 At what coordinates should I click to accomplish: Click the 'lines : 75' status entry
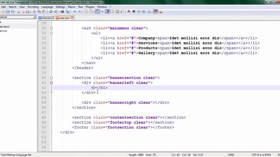[151, 155]
